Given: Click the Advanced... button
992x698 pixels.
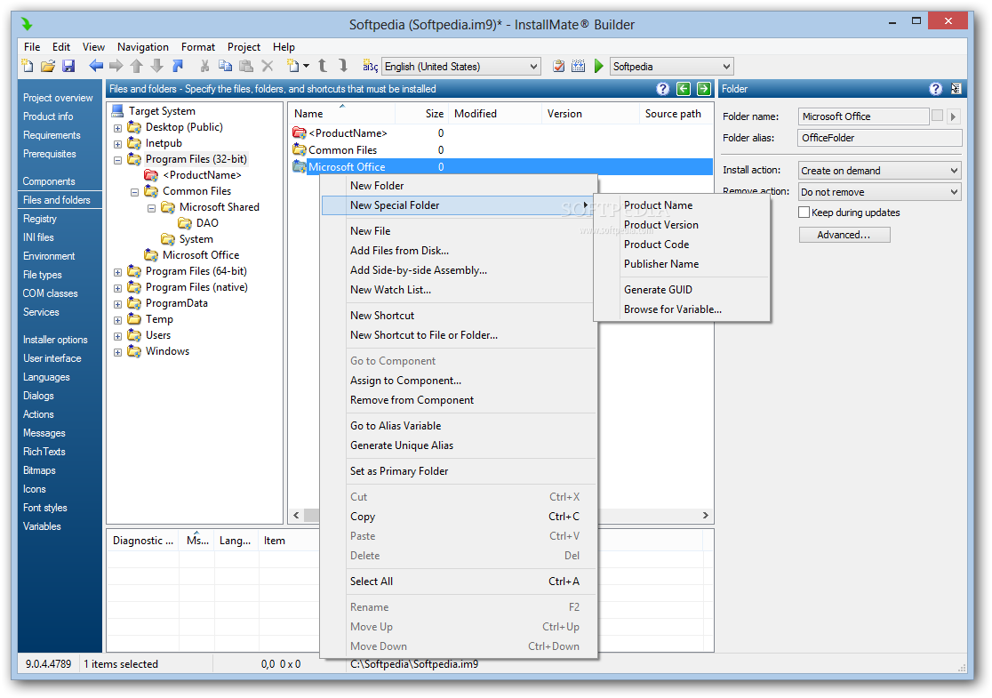Looking at the screenshot, I should click(844, 235).
